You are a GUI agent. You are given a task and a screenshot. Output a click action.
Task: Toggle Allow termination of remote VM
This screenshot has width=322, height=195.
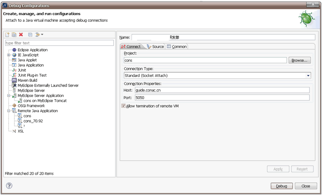(x=123, y=106)
